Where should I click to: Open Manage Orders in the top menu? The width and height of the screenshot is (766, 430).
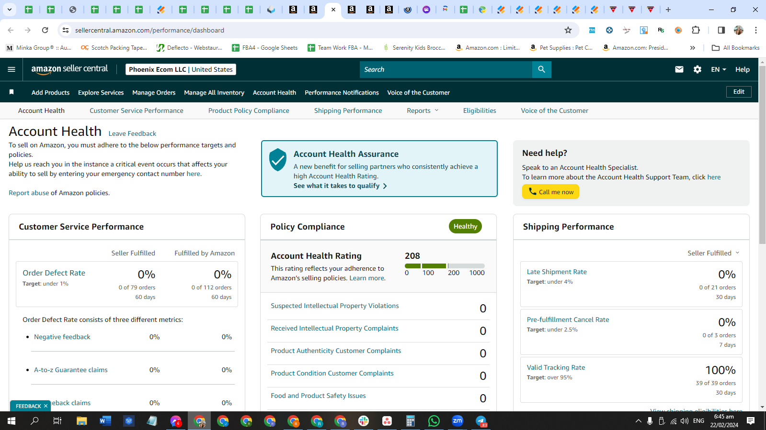point(154,93)
